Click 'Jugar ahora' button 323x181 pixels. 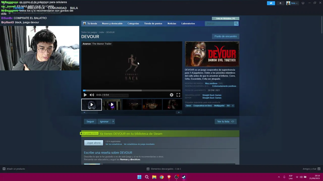coord(94,143)
